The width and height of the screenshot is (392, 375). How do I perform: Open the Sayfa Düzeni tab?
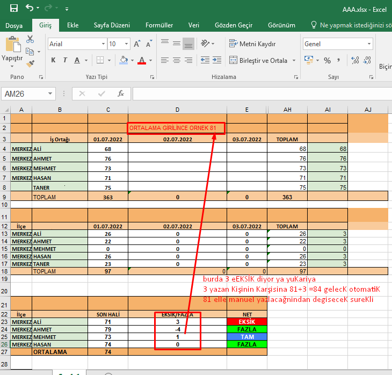[112, 25]
